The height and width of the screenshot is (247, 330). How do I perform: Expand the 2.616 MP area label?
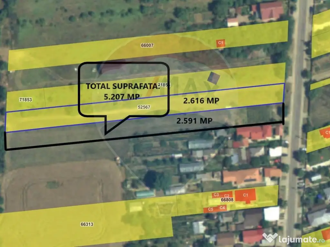tap(201, 101)
